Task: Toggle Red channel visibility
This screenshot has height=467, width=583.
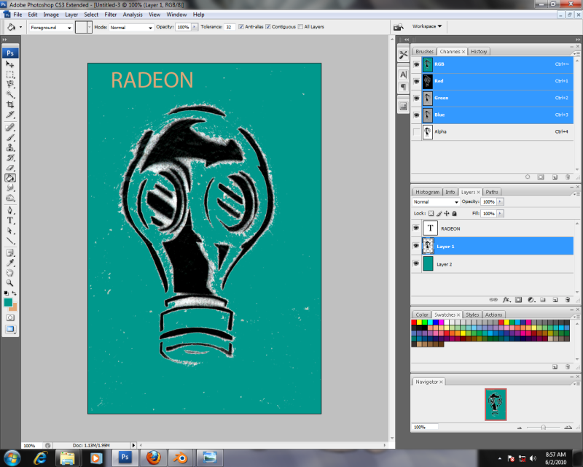Action: pos(416,81)
